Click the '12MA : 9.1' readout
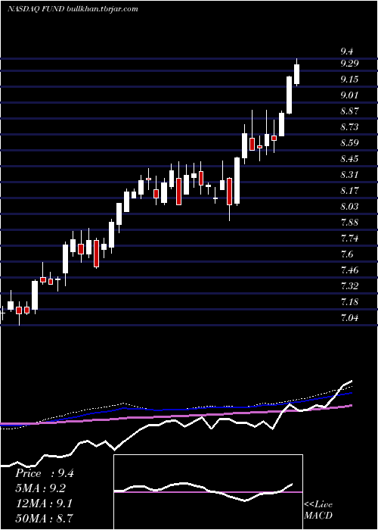 43,503
